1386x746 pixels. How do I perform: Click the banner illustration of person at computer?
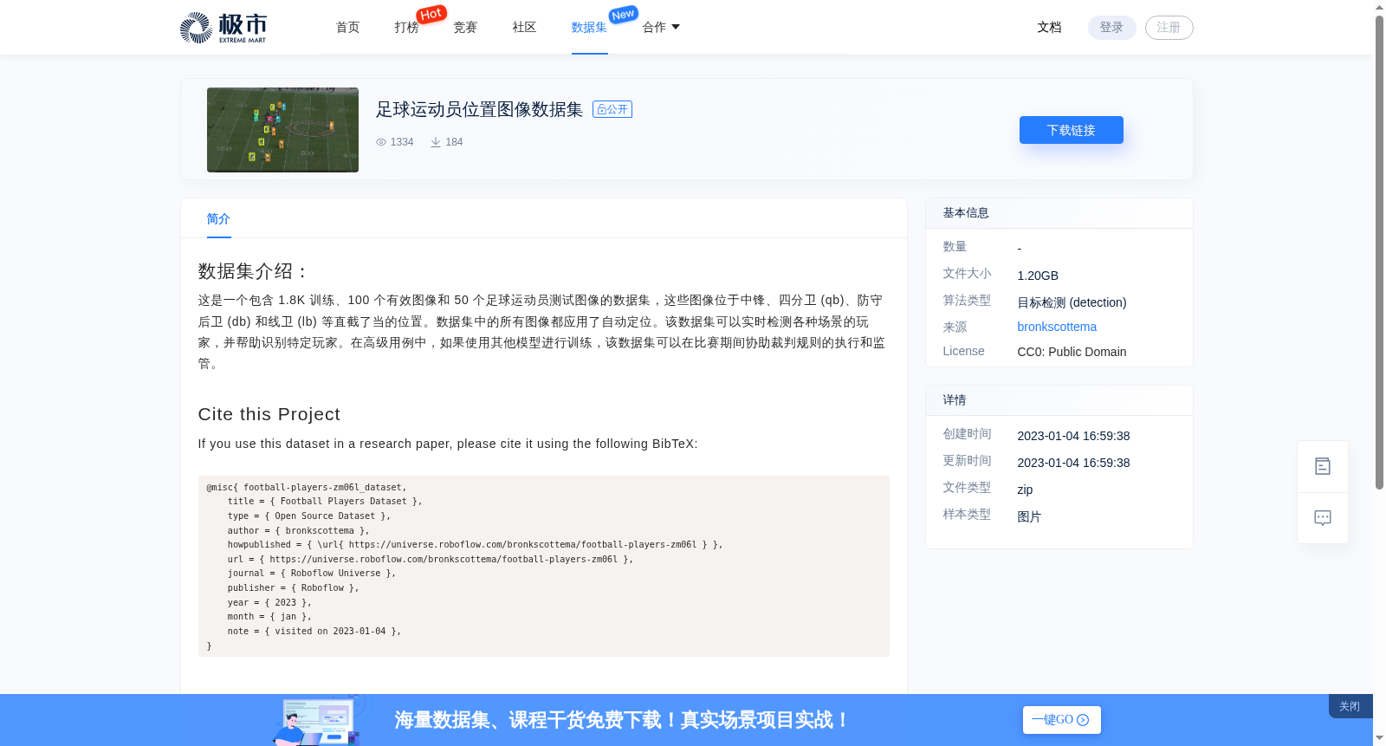[x=319, y=720]
